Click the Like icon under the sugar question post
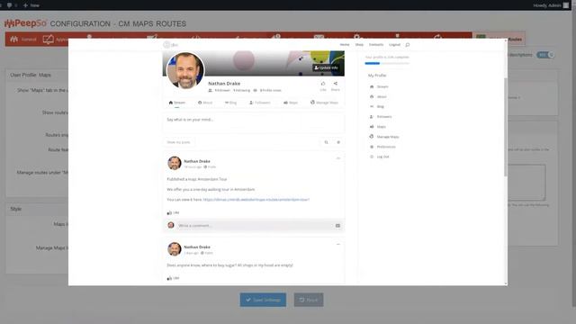576x324 pixels. pyautogui.click(x=169, y=278)
